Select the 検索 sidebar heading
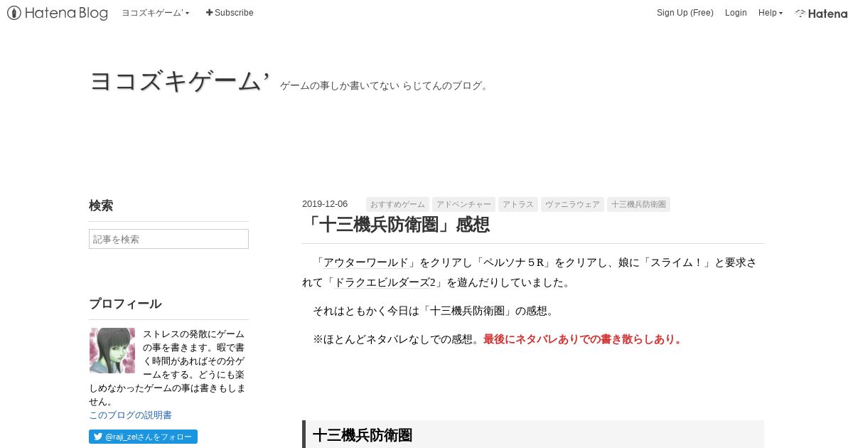 pyautogui.click(x=101, y=206)
